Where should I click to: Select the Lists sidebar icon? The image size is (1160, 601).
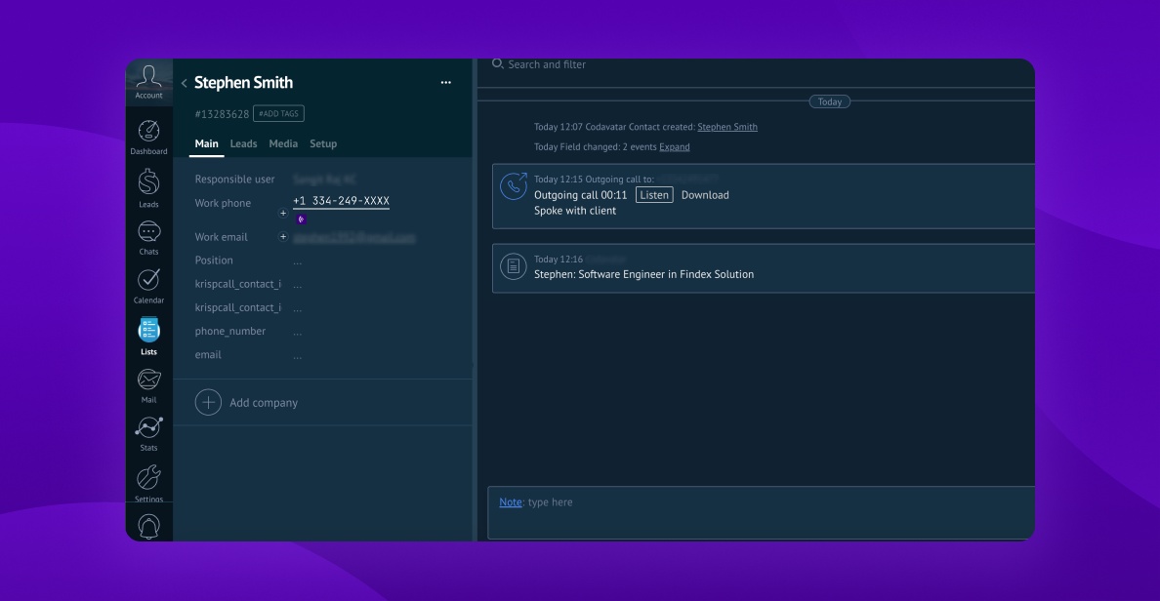(x=148, y=332)
